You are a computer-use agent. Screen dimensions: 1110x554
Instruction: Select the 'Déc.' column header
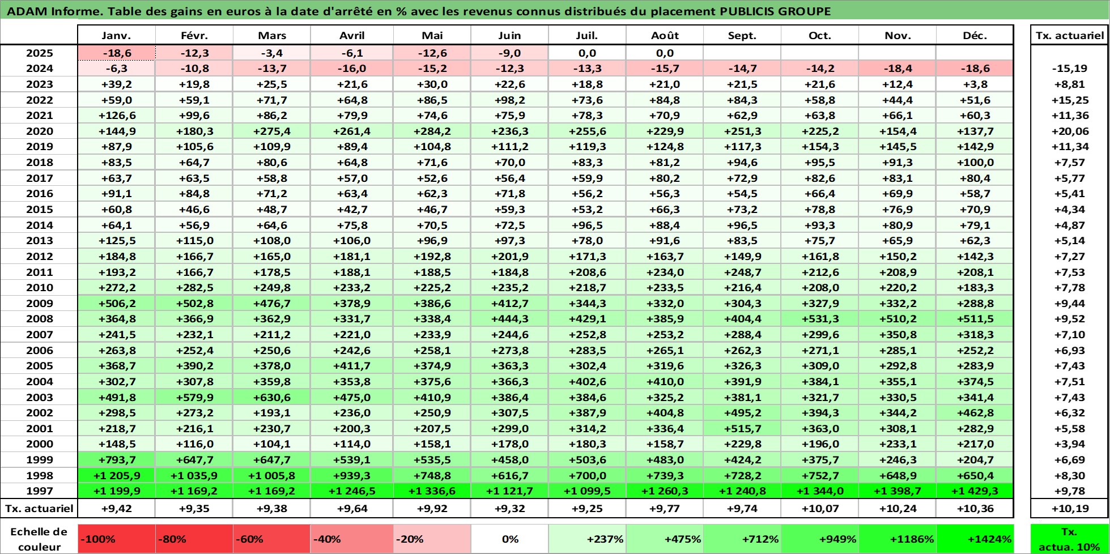pyautogui.click(x=975, y=35)
